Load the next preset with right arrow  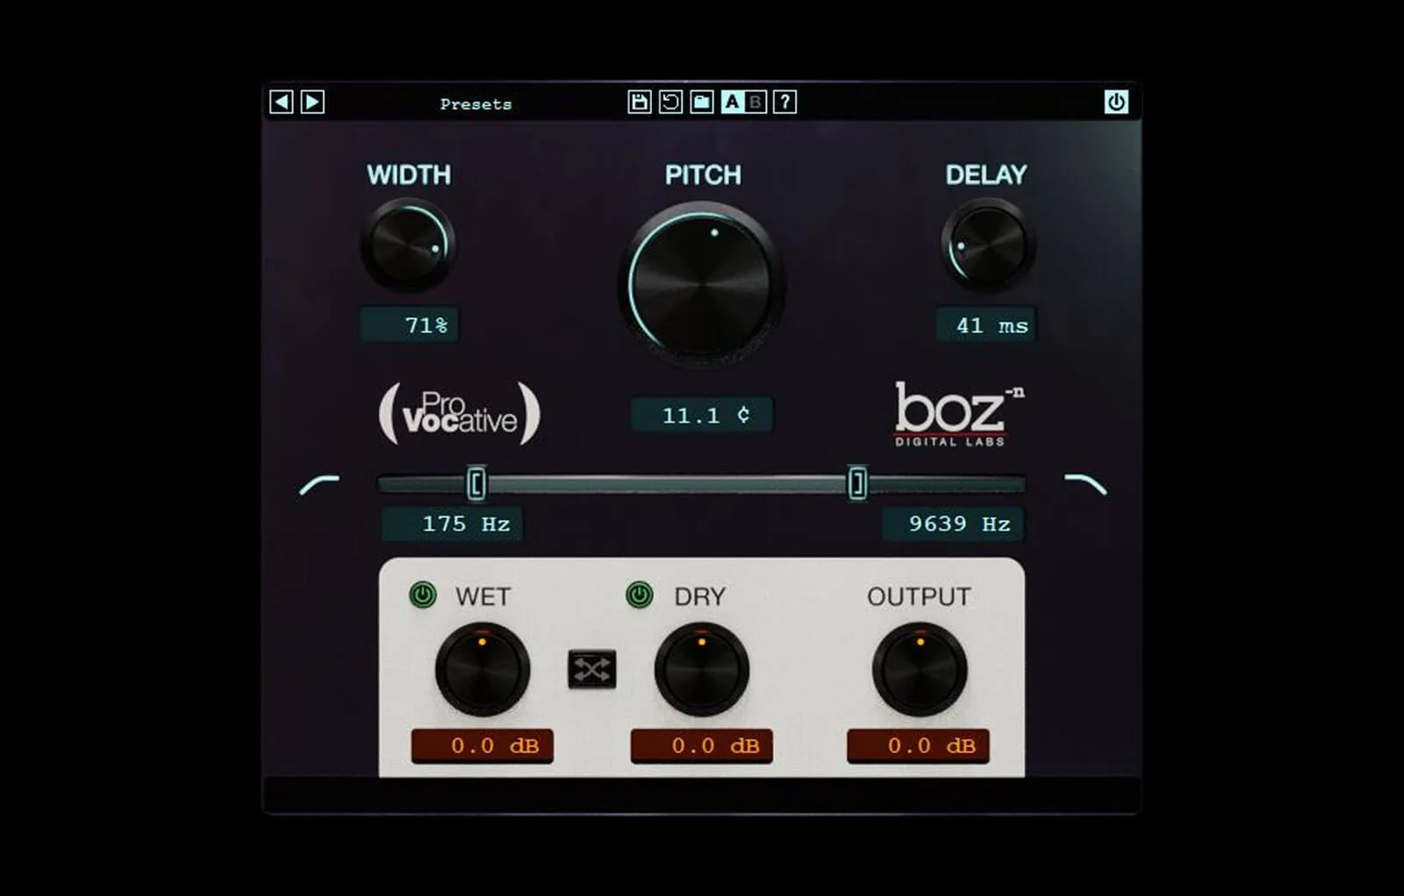pyautogui.click(x=312, y=103)
